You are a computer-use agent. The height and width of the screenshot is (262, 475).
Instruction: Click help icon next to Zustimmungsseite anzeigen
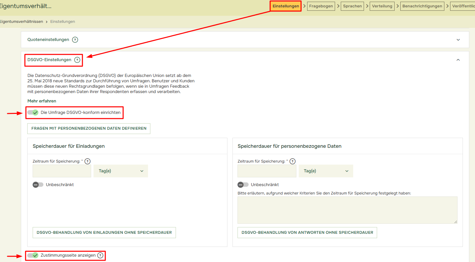pos(100,255)
